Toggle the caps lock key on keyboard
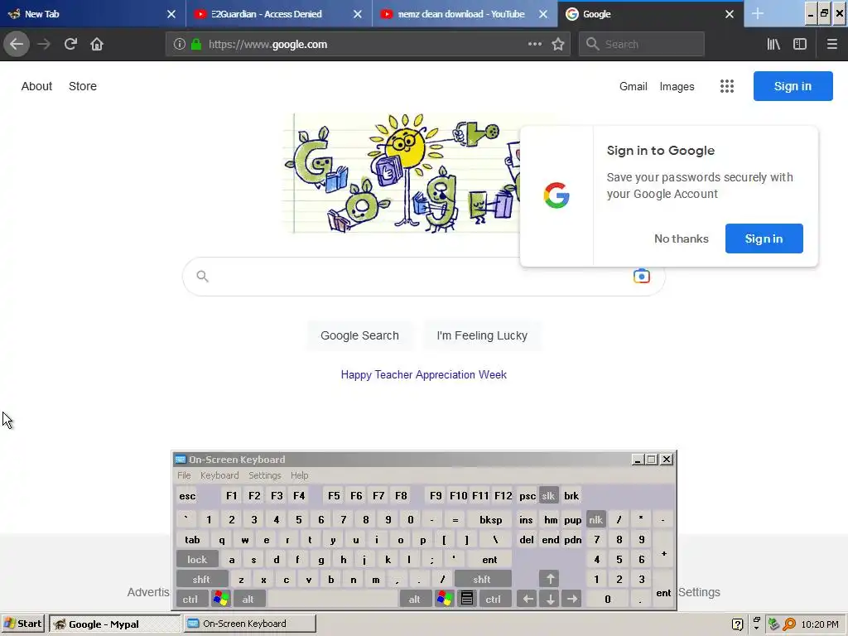This screenshot has width=848, height=636. coord(197,559)
